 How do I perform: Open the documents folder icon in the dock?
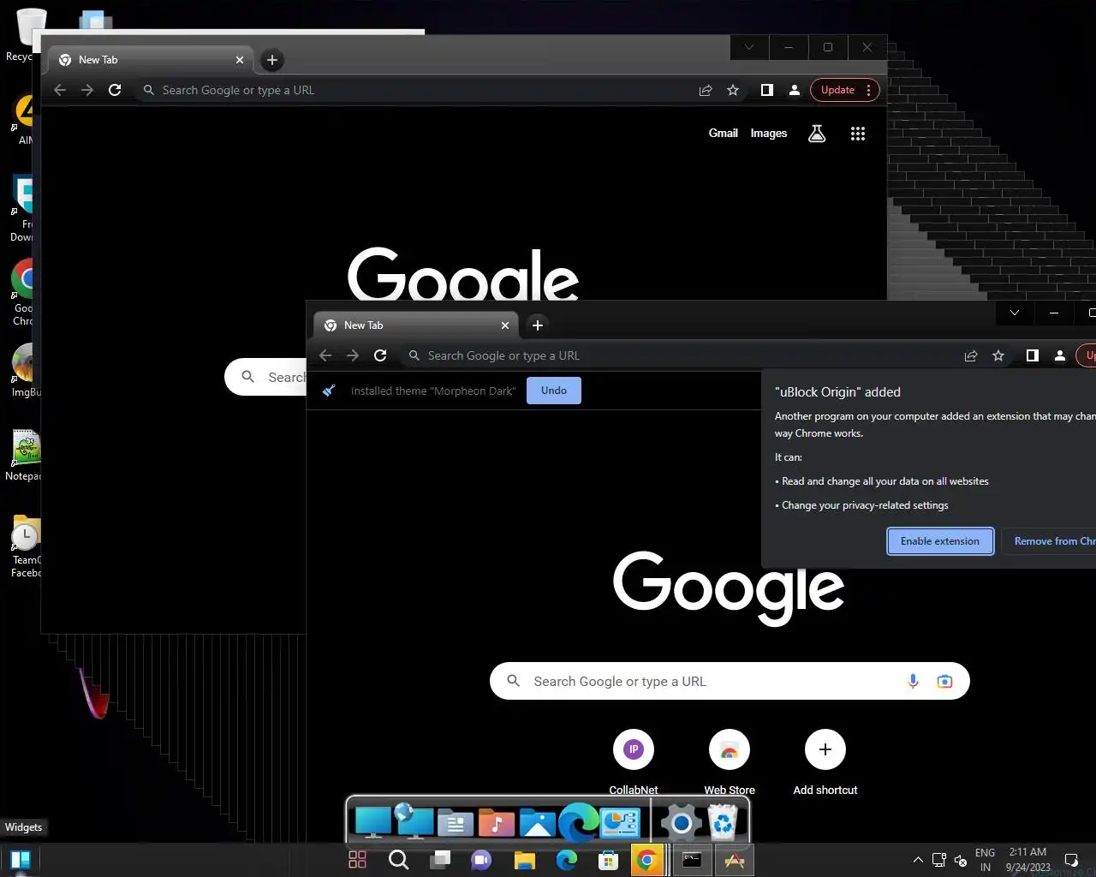click(x=456, y=824)
